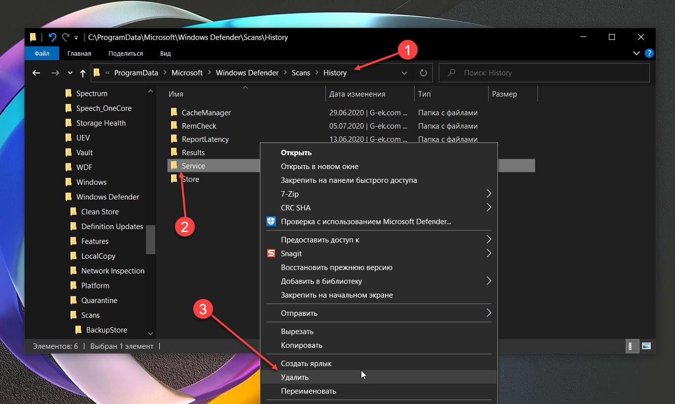
Task: Select the Store folder icon
Action: [x=174, y=179]
